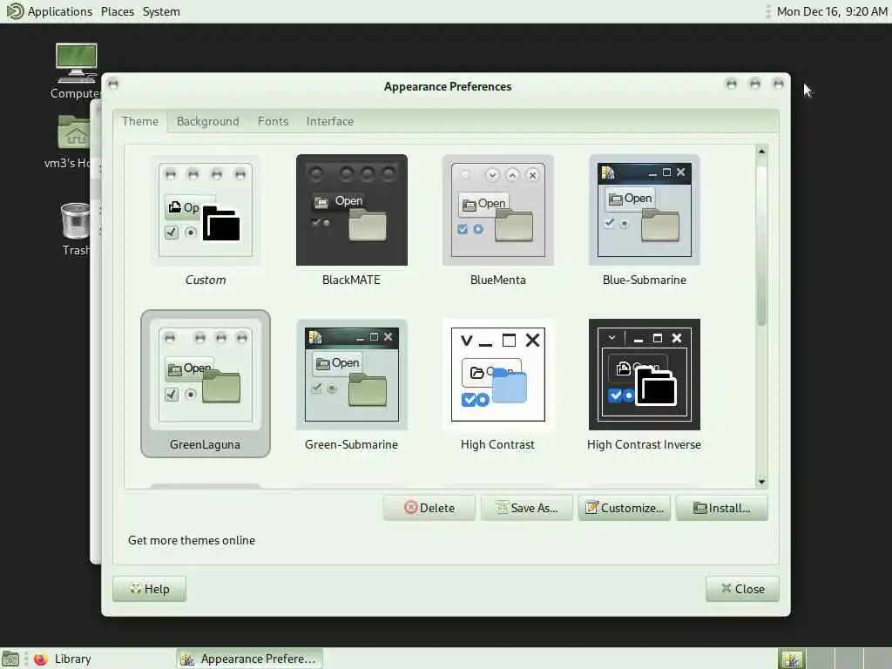Select the Blue-Submarine theme
Viewport: 892px width, 669px height.
coord(644,210)
